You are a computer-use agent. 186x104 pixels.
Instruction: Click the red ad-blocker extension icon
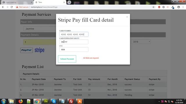pyautogui.click(x=159, y=7)
